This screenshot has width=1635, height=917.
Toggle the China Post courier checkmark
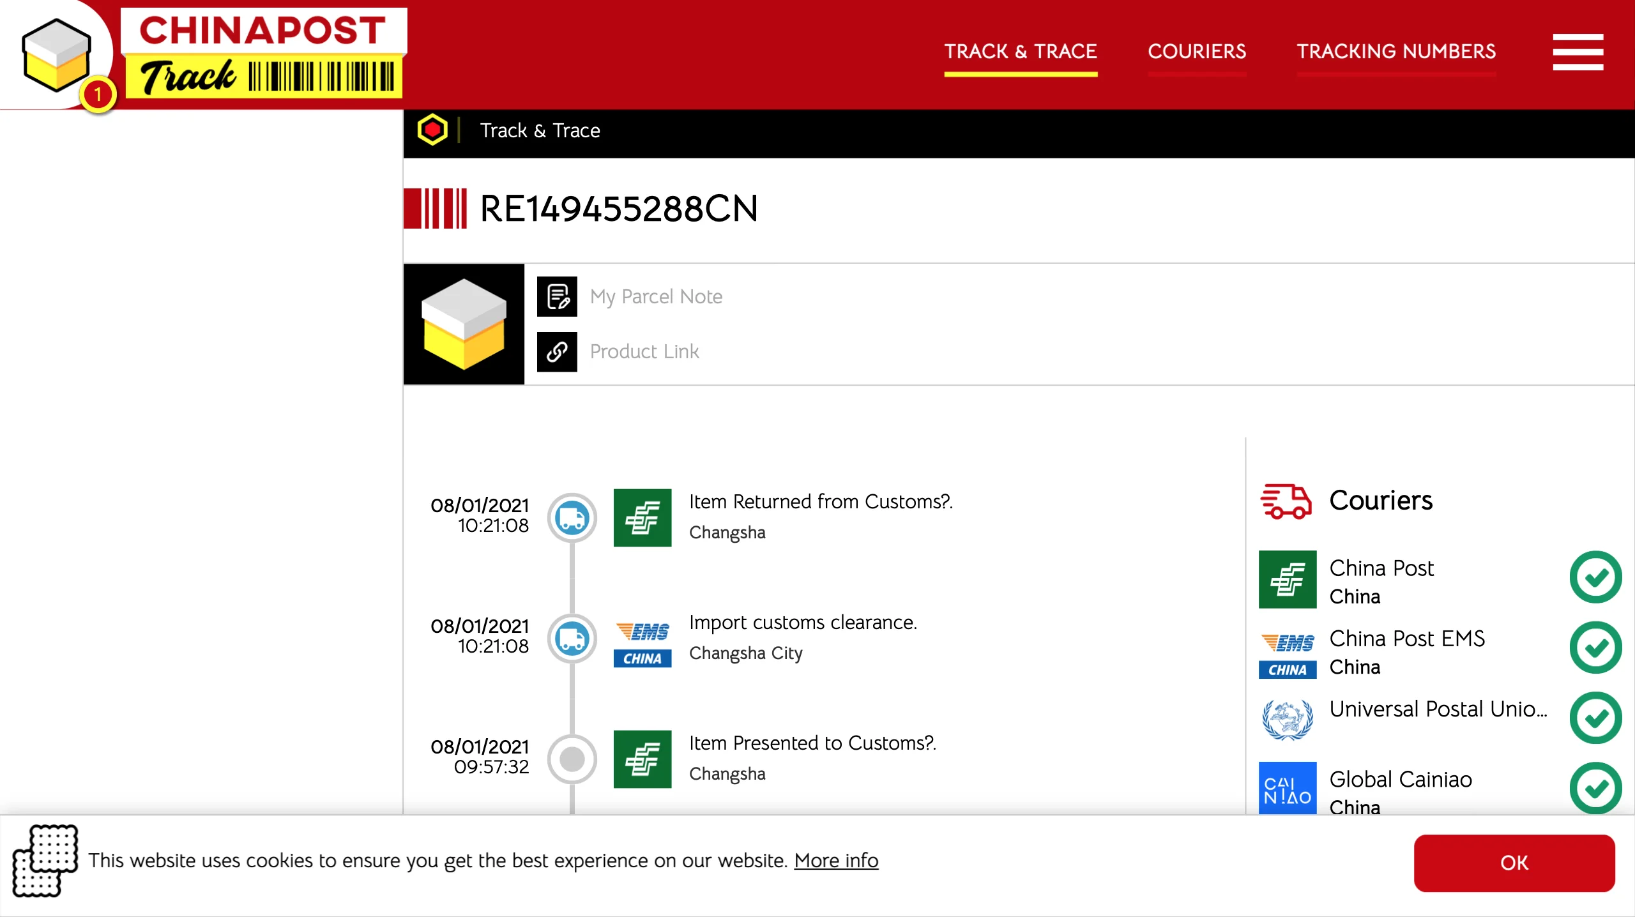tap(1595, 577)
